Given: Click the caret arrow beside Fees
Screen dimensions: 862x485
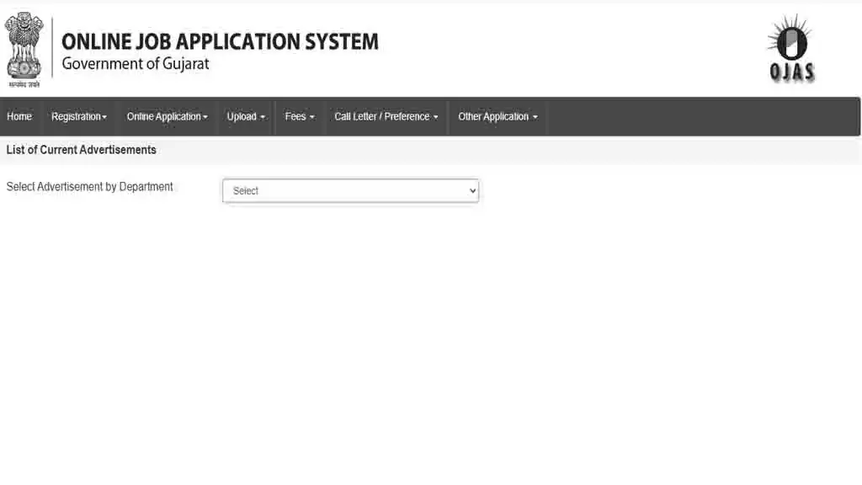Looking at the screenshot, I should pyautogui.click(x=312, y=118).
